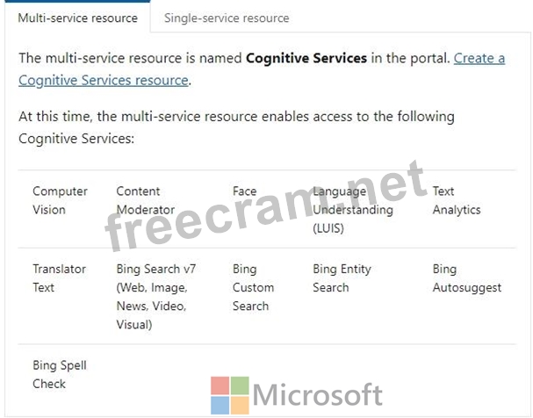The width and height of the screenshot is (533, 418).
Task: Click the Translator Text cell
Action: pyautogui.click(x=57, y=278)
